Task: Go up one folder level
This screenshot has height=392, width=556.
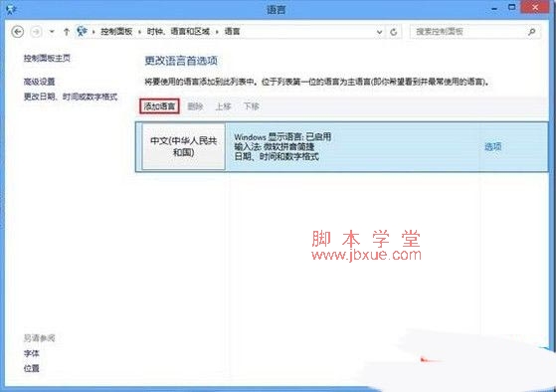Action: point(66,32)
